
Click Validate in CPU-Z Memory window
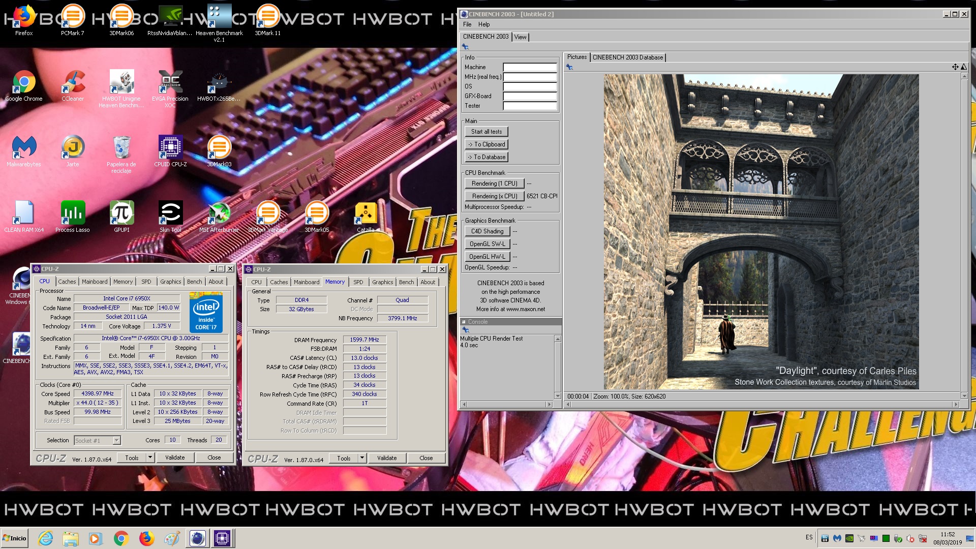tap(387, 458)
